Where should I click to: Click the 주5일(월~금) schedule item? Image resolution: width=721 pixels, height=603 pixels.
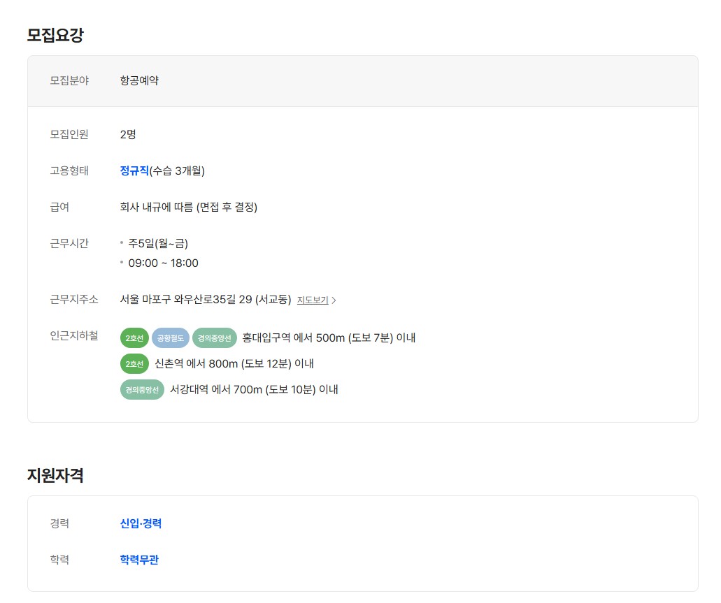point(158,243)
